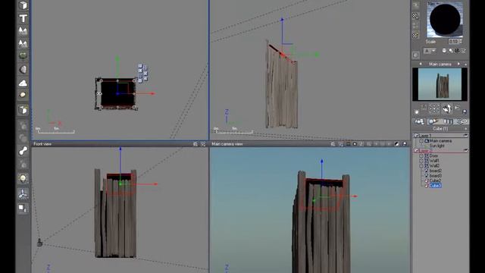Viewport: 485px width, 273px height.
Task: Toggle the Layer 1 expand checkbox
Action: tap(416, 136)
